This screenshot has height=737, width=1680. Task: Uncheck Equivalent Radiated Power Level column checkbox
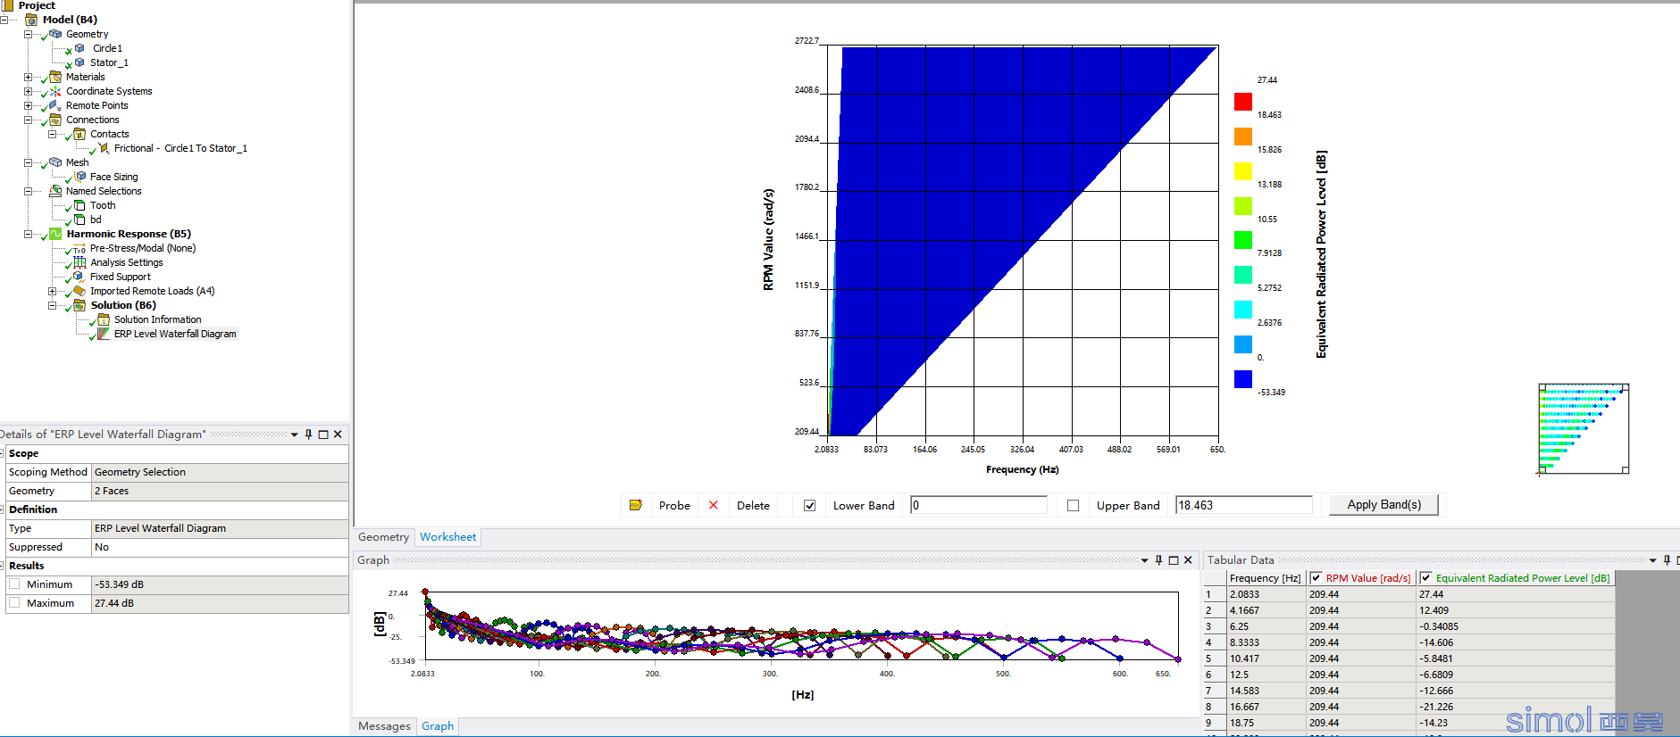pyautogui.click(x=1425, y=578)
